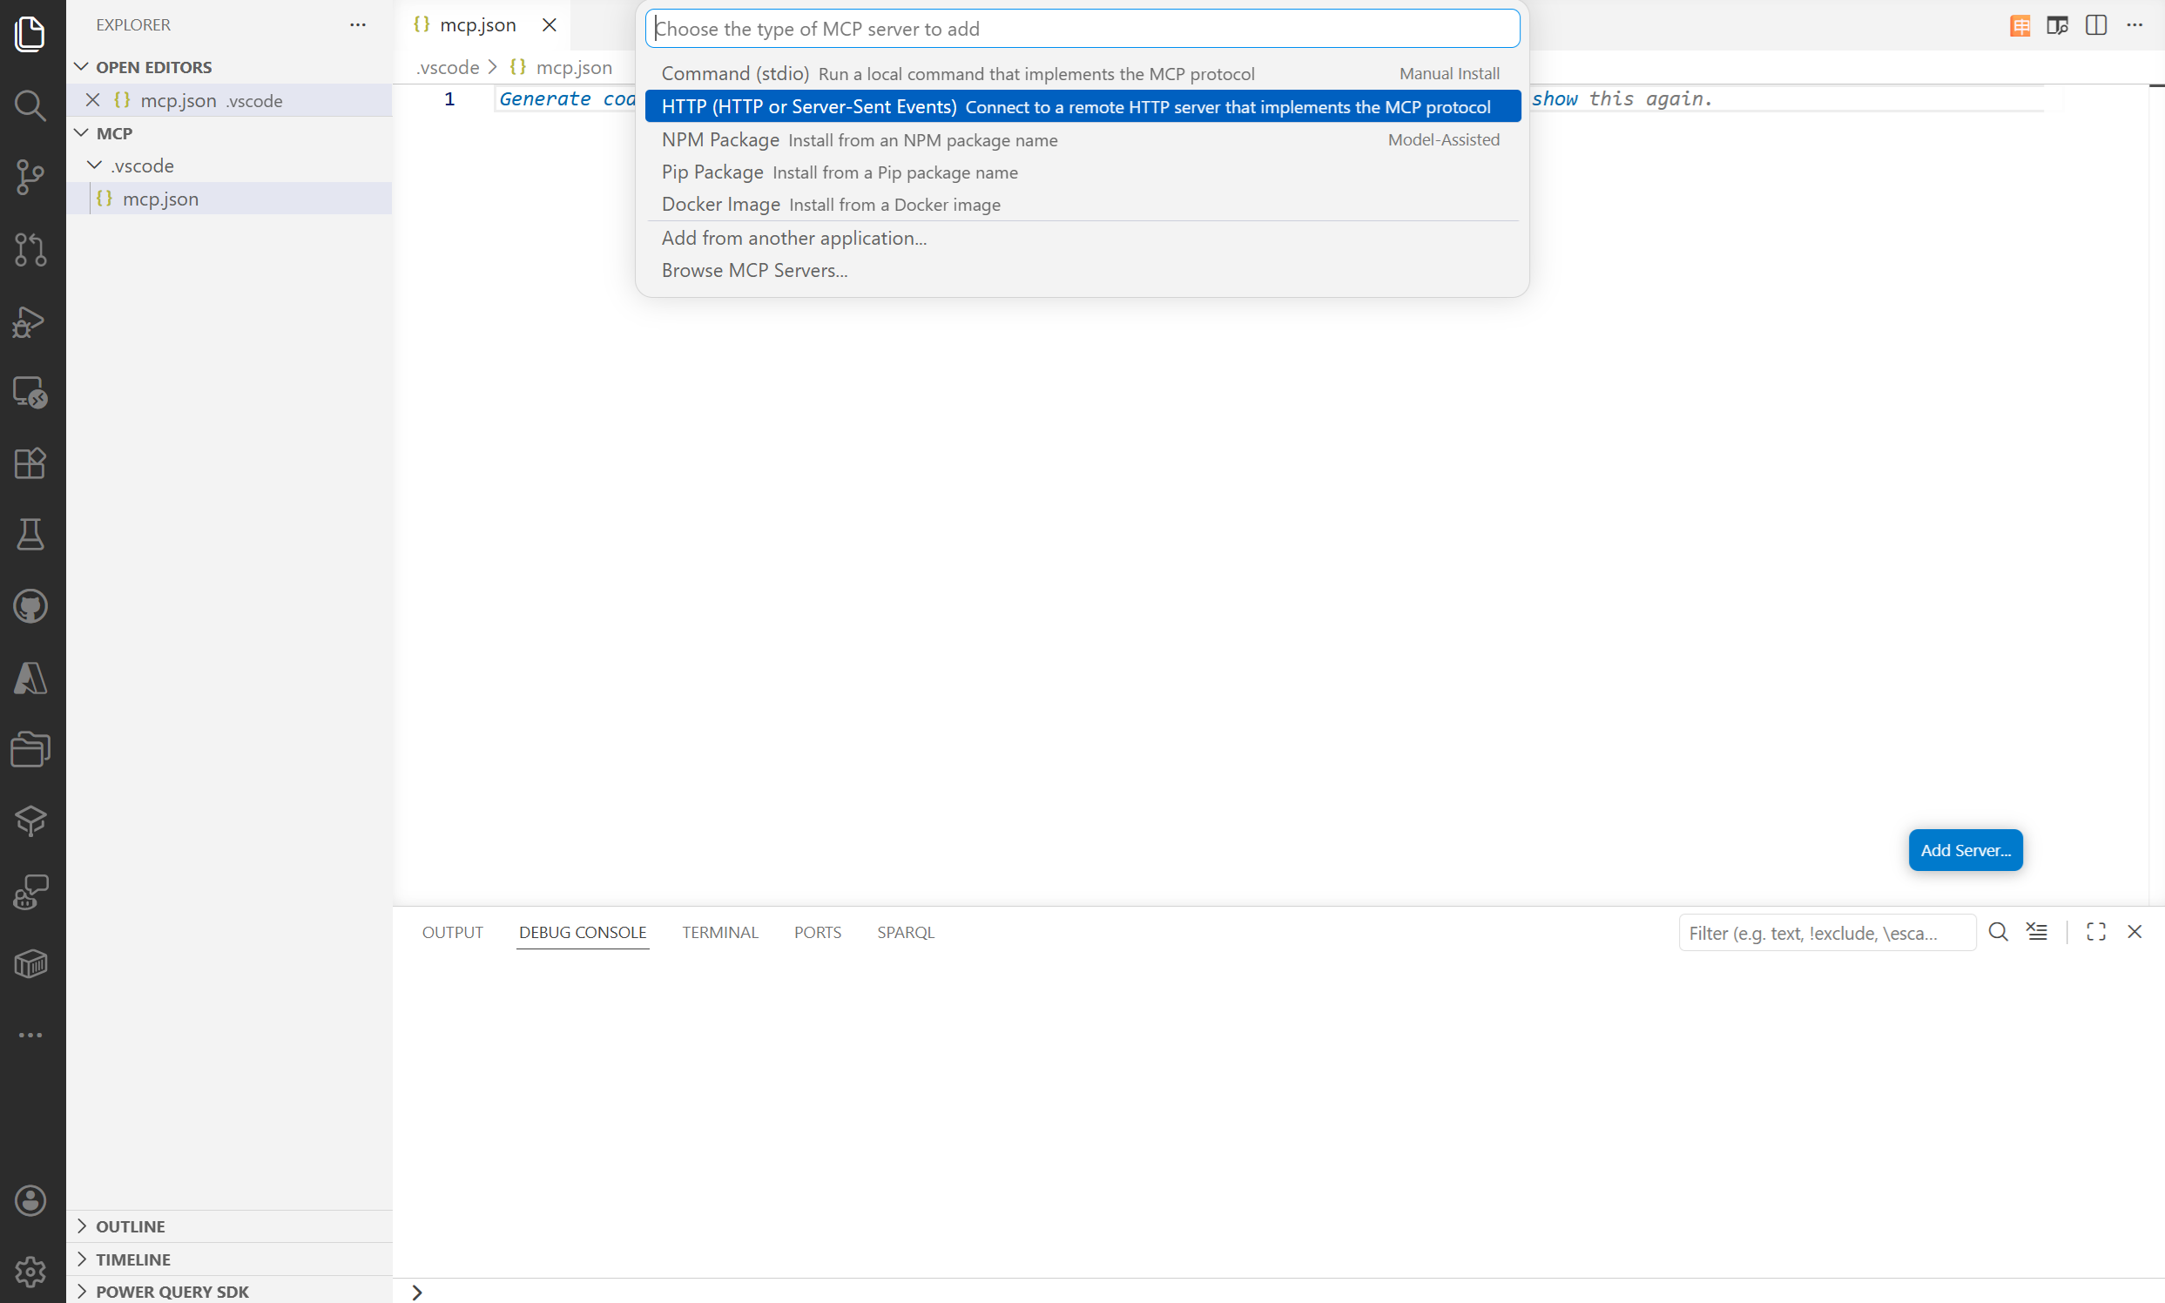Focus the debug console filter field
The height and width of the screenshot is (1303, 2165).
(1826, 933)
